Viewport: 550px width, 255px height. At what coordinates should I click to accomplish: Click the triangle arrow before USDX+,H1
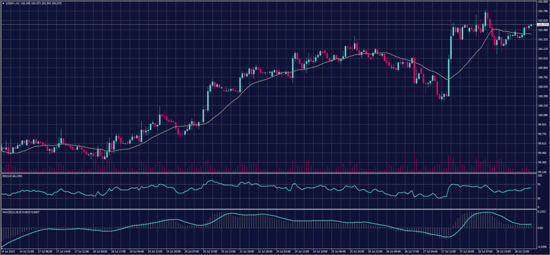3,3
